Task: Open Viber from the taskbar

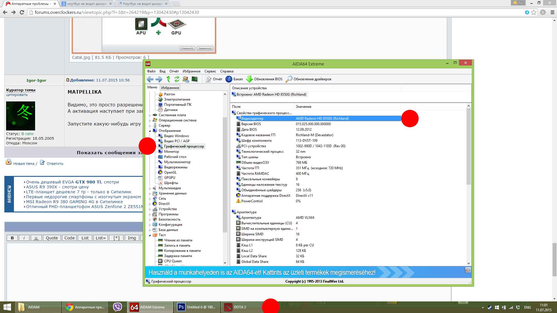Action: click(x=117, y=307)
